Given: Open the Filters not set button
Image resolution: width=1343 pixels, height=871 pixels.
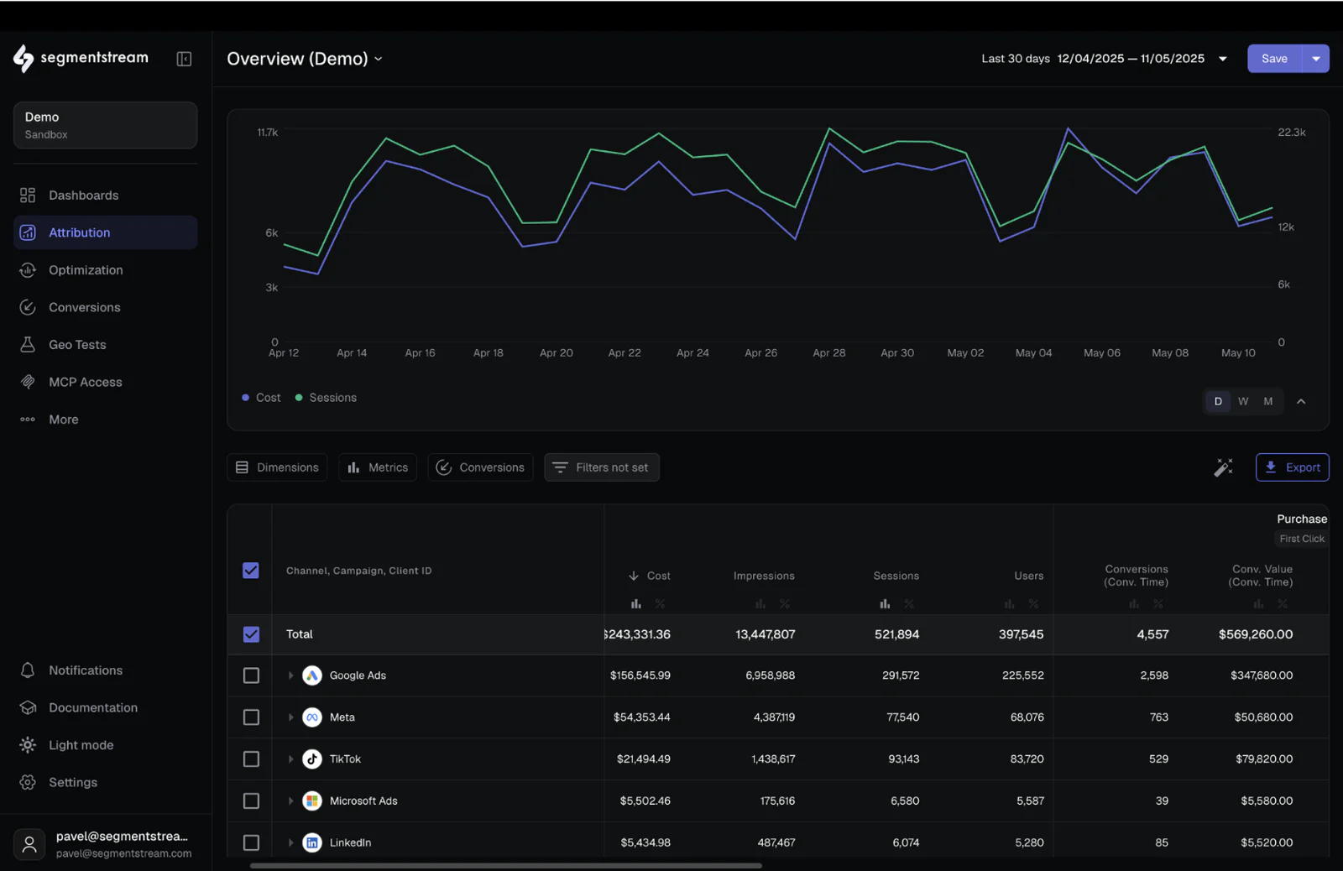Looking at the screenshot, I should [602, 467].
